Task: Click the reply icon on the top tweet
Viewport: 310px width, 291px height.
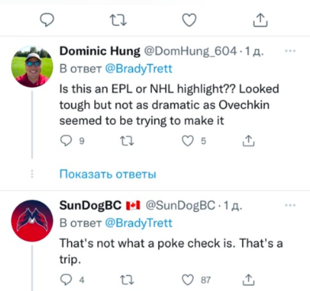Action: point(47,21)
